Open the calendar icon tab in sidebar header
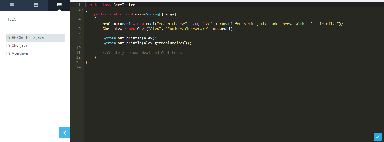This screenshot has width=384, height=142. [36, 5]
